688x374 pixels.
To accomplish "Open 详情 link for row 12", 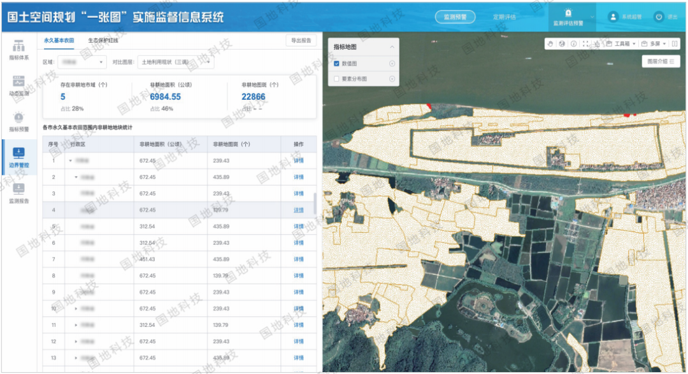I will click(x=299, y=342).
